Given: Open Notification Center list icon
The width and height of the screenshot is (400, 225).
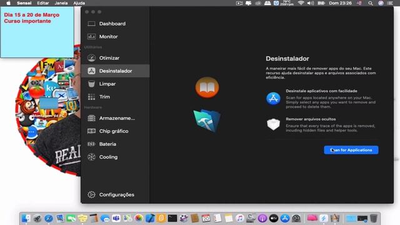Looking at the screenshot, I should point(390,3).
